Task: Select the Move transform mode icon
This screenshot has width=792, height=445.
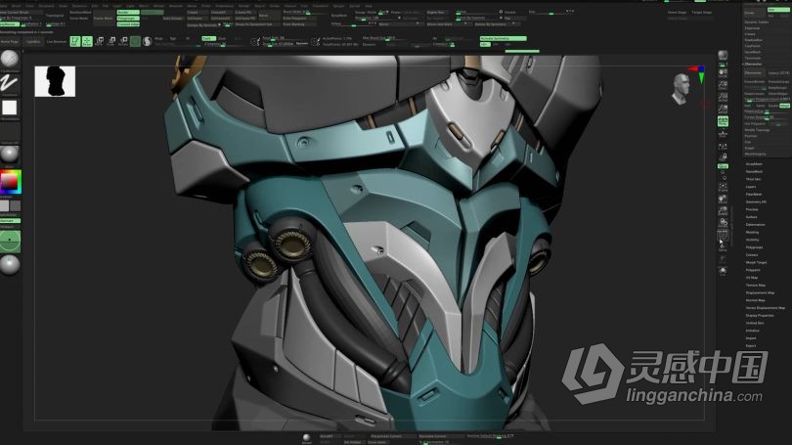Action: tap(100, 41)
